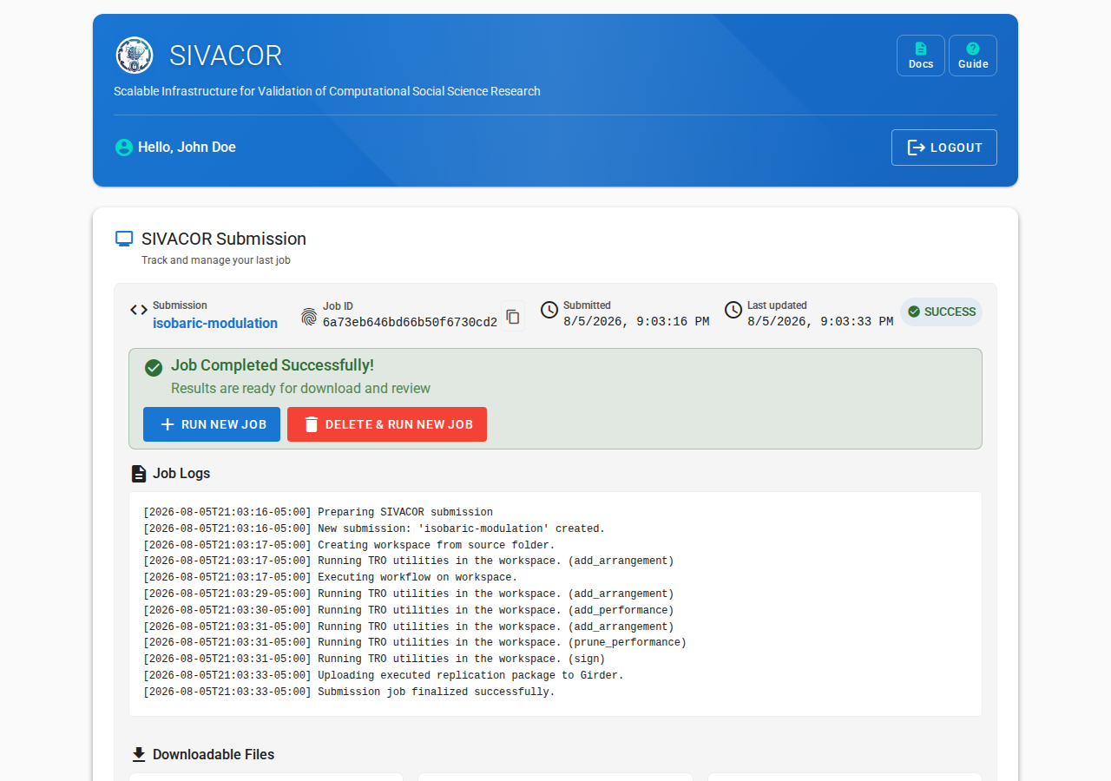
Task: Click log line containing '(sign)'
Action: (x=374, y=659)
